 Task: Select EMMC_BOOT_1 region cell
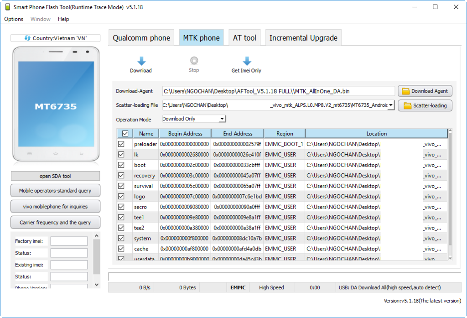click(284, 144)
